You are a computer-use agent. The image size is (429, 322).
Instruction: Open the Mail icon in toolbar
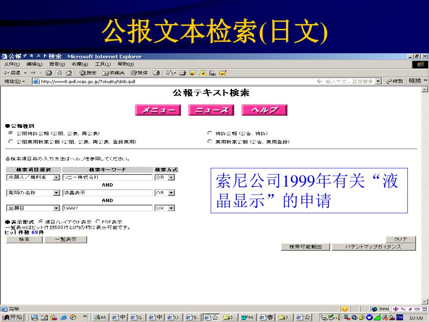(x=171, y=73)
